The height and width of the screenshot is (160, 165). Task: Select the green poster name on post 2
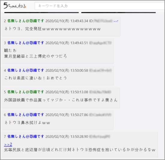(25, 21)
